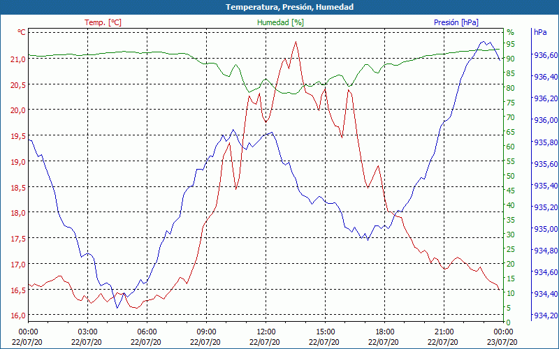Click green humidity axis value "95"
The width and height of the screenshot is (559, 349).
click(511, 44)
